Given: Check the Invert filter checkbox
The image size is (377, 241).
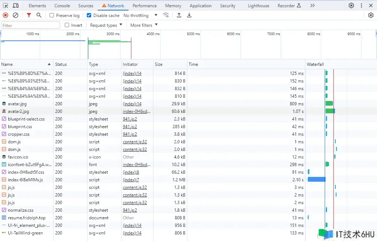Looking at the screenshot, I should click(67, 25).
